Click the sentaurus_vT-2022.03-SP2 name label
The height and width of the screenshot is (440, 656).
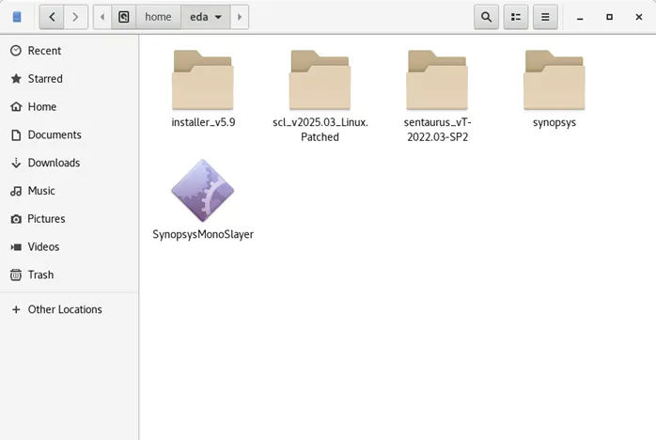point(438,130)
